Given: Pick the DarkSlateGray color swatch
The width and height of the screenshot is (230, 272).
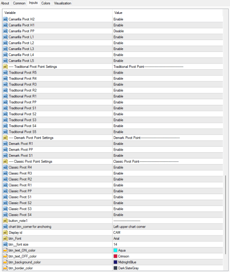Looking at the screenshot, I should point(115,268).
